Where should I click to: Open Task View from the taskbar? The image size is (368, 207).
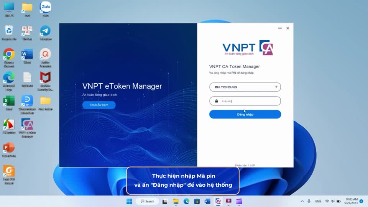coord(165,201)
